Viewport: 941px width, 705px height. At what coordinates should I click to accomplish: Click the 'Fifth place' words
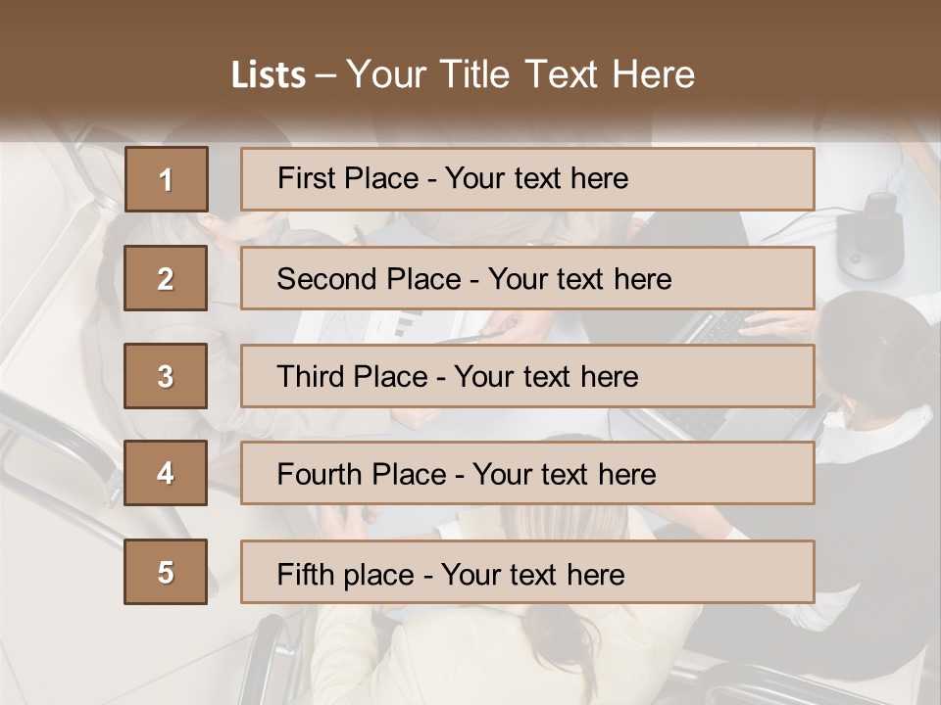346,575
